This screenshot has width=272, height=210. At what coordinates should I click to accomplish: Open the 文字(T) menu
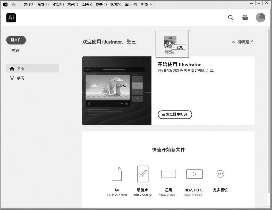pyautogui.click(x=73, y=4)
